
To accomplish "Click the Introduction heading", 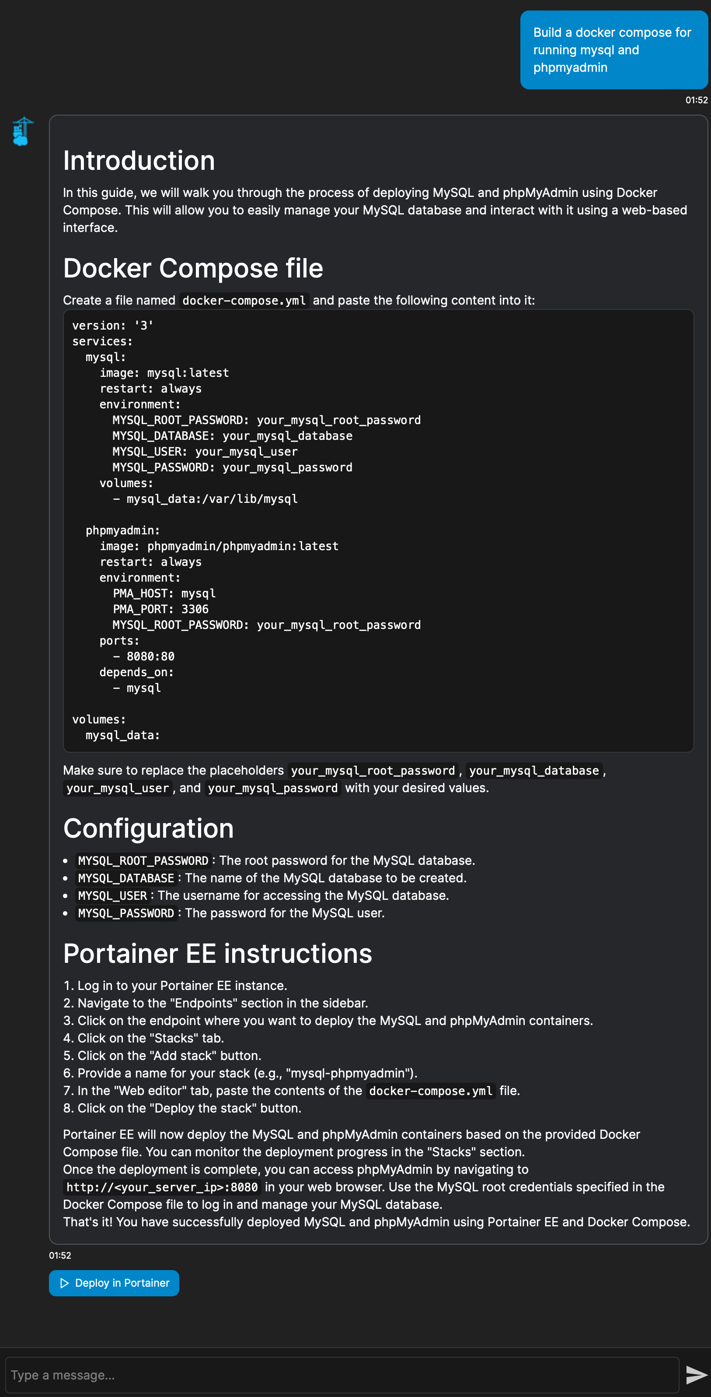I will [x=139, y=161].
